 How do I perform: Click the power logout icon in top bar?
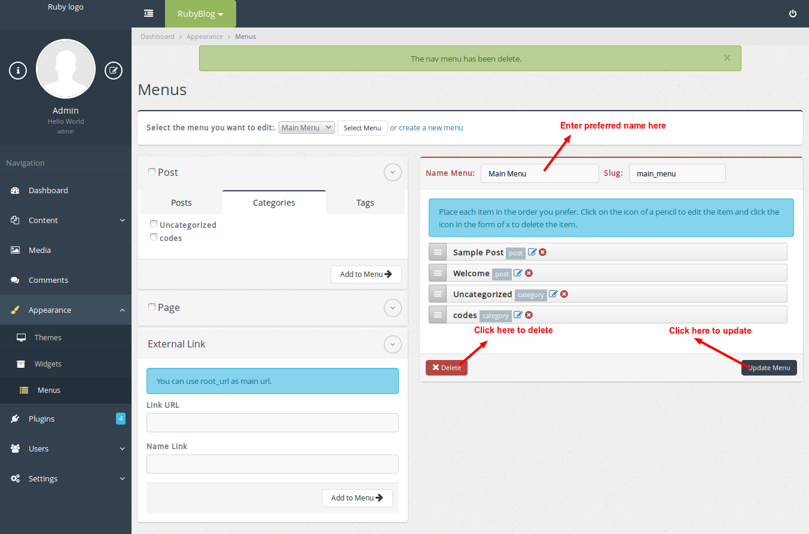793,14
